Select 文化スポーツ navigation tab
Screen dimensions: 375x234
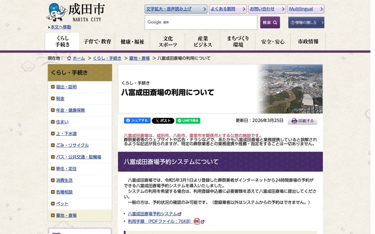pyautogui.click(x=168, y=42)
